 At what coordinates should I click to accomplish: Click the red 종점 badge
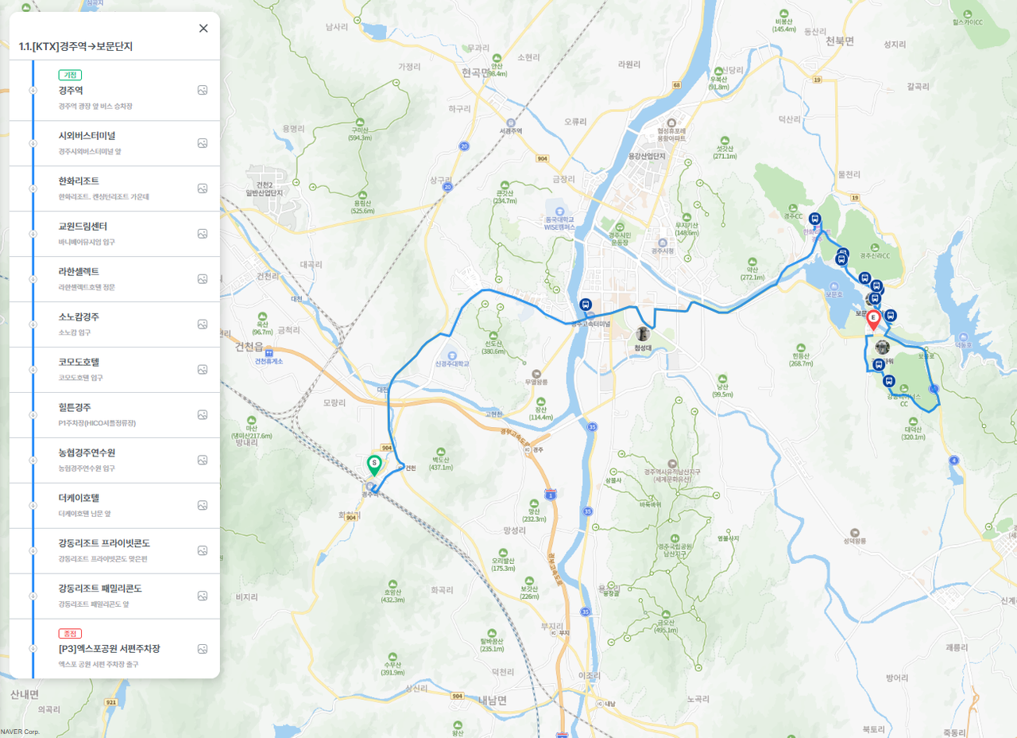coord(70,634)
